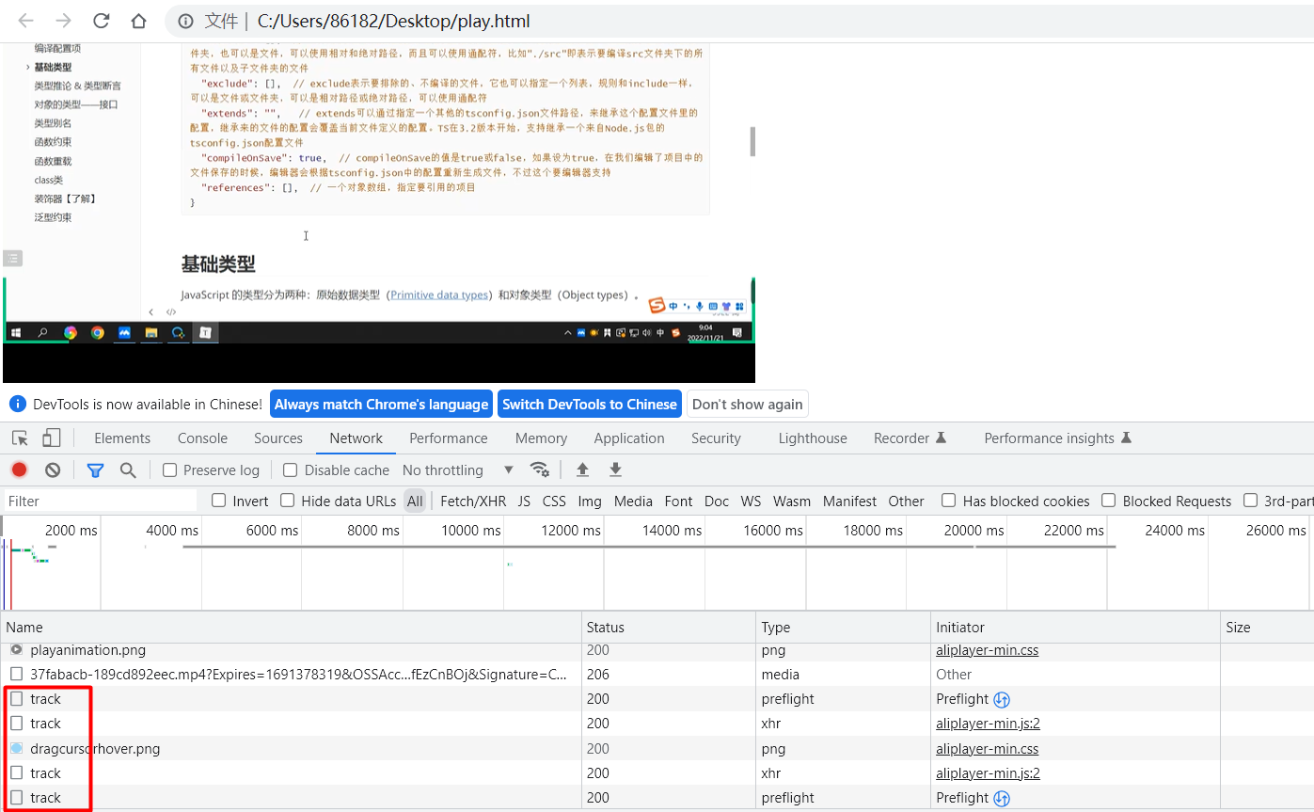Open the Security tab
The width and height of the screenshot is (1314, 812).
click(716, 438)
